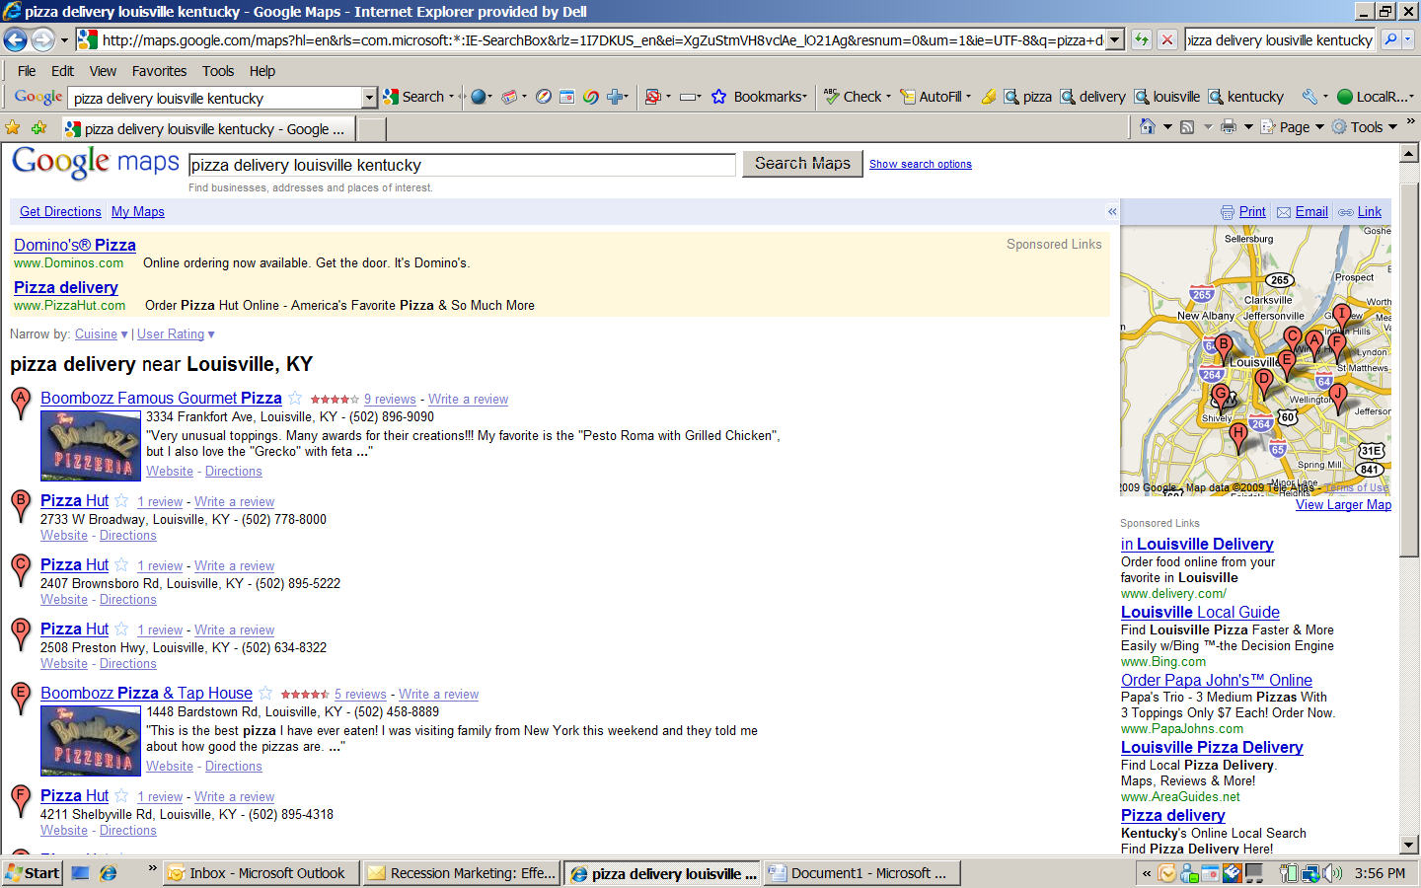The image size is (1421, 888).
Task: Open the Tools menu in menu bar
Action: pyautogui.click(x=218, y=71)
